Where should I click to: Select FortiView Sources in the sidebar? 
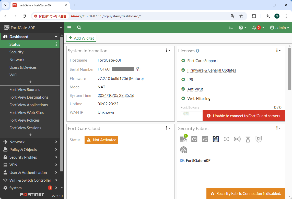pyautogui.click(x=25, y=89)
